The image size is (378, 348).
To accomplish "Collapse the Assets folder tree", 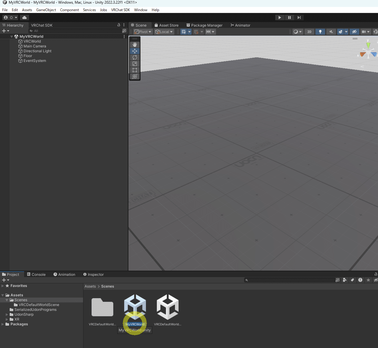I will tap(3, 295).
